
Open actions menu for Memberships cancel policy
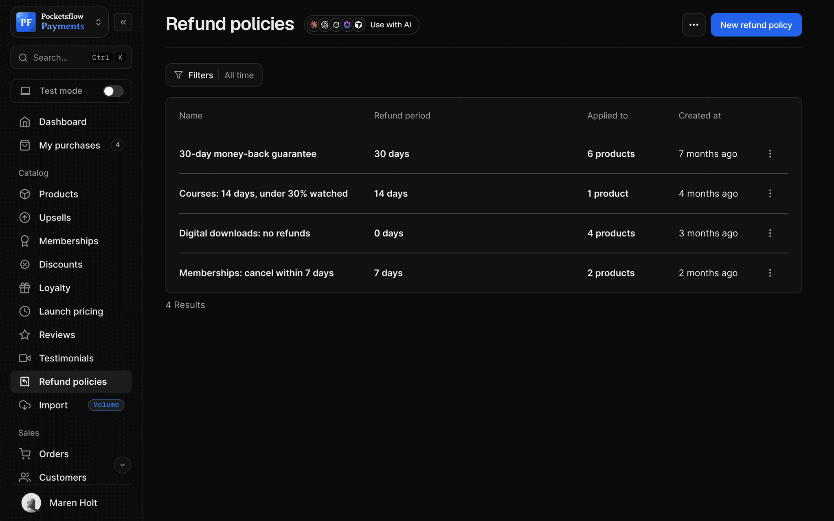(x=770, y=273)
